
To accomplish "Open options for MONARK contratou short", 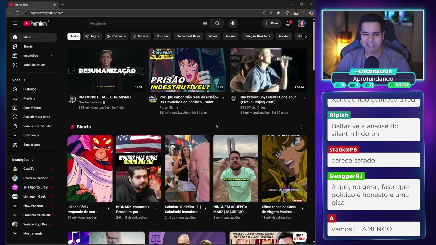I will coord(157,208).
